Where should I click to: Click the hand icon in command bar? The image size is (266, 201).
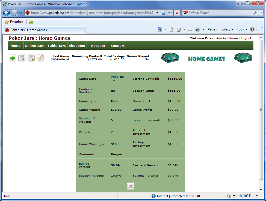pyautogui.click(x=171, y=29)
